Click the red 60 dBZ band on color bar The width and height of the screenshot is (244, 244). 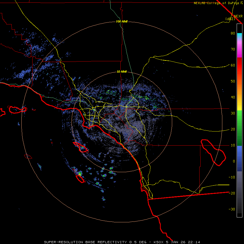[x=239, y=65]
